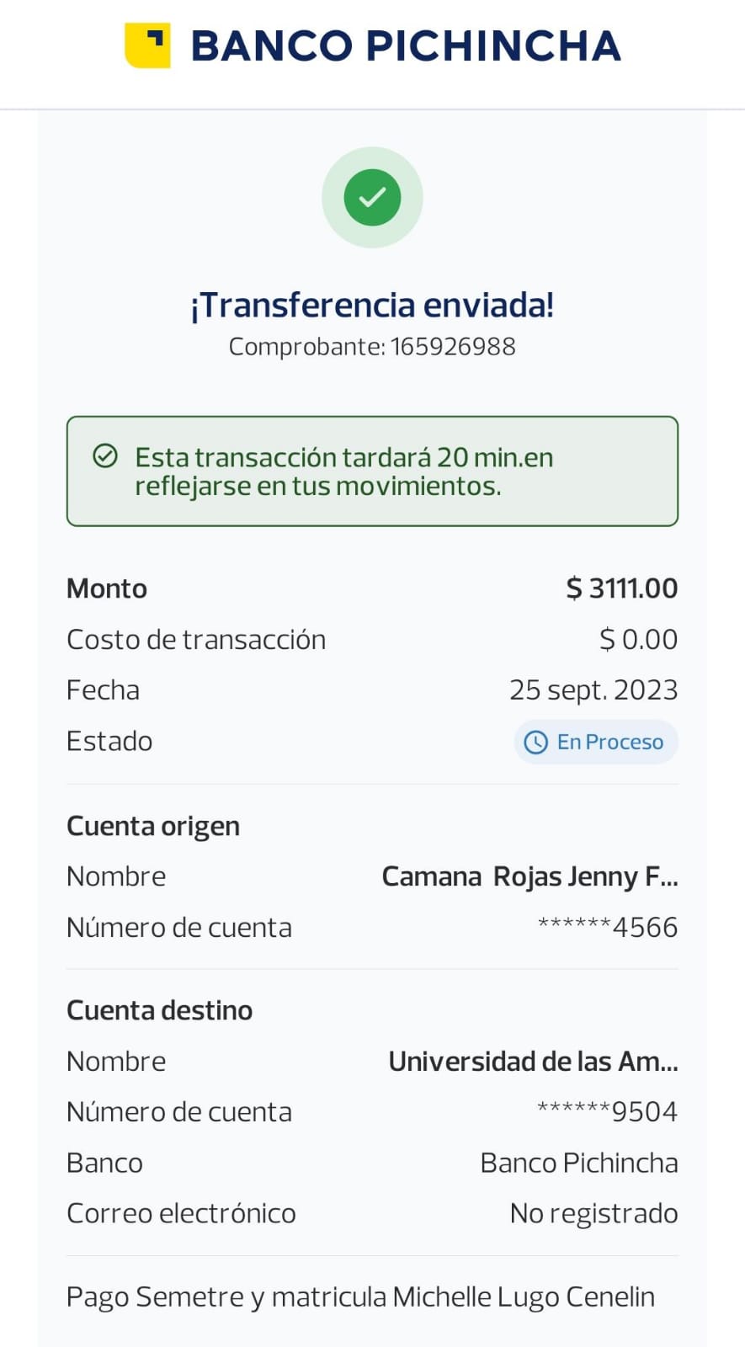Expand truncated name Universidad de las Am...

533,1062
